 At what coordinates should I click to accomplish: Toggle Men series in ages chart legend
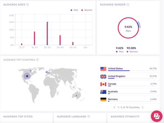[x=74, y=10]
